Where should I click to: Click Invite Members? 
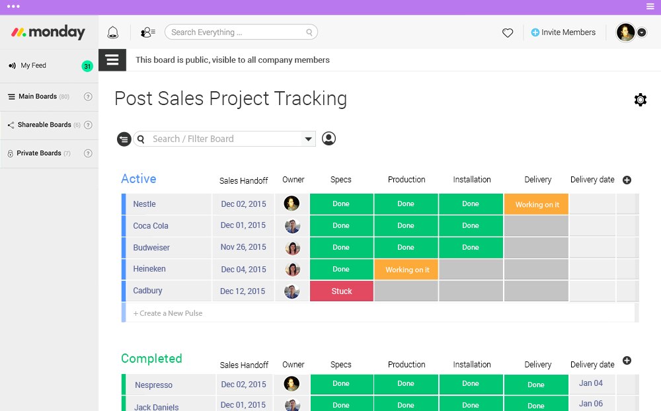coord(563,32)
